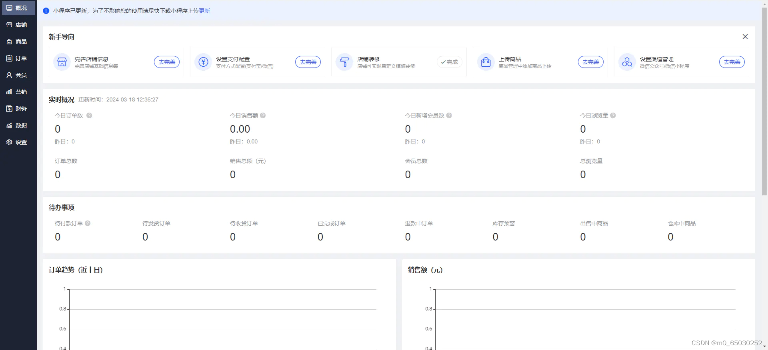Click the 订单总数 label

pyautogui.click(x=66, y=161)
